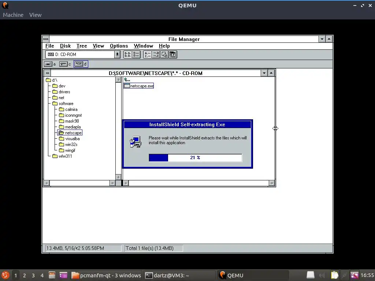375x281 pixels.
Task: Open the Disk menu
Action: tap(65, 46)
